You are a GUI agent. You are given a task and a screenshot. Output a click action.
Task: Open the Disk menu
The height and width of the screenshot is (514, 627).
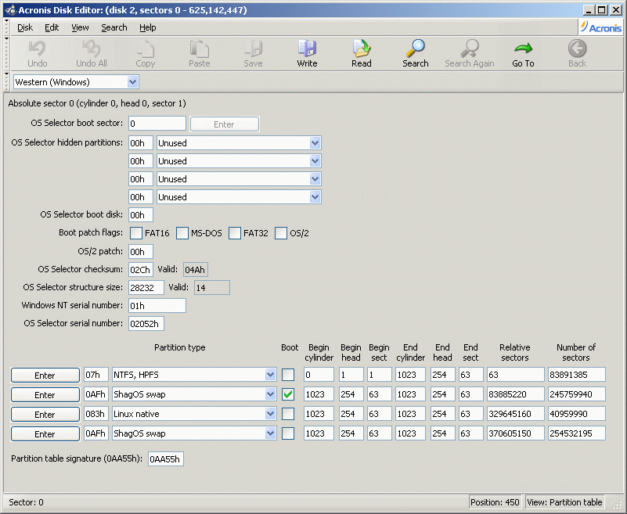click(25, 27)
